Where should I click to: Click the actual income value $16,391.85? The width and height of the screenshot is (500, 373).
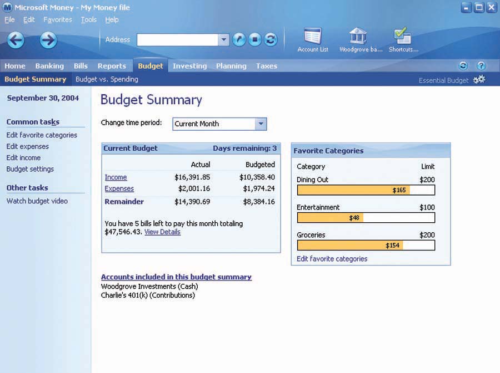click(x=192, y=177)
